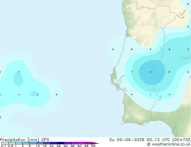
Task: Click the '50' legend scale label
Action: 93,146
